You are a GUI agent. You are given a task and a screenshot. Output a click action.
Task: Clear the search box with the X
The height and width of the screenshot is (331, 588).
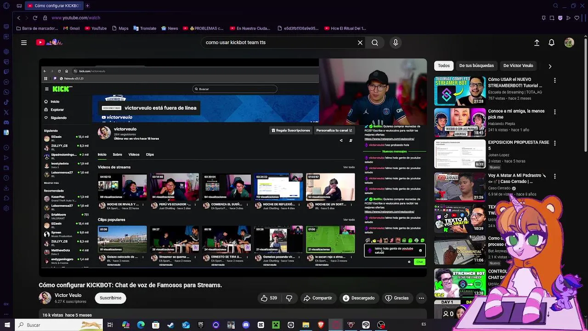(360, 43)
